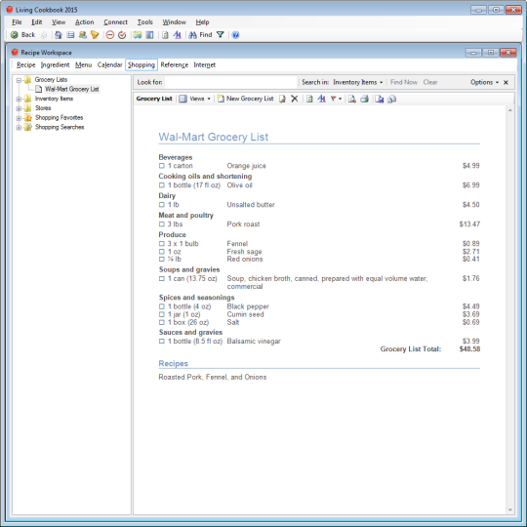This screenshot has width=527, height=527.
Task: Check the Fennel checkbox
Action: [x=162, y=244]
